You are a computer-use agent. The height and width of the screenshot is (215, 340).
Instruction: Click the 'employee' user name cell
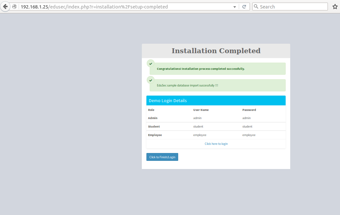(x=200, y=135)
